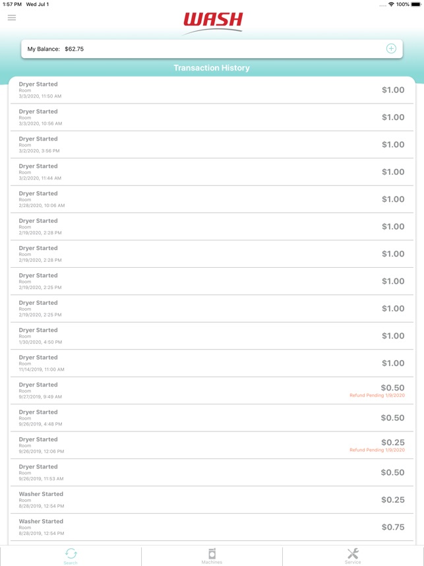Tap the WASH logo
Image resolution: width=424 pixels, height=566 pixels.
pos(213,24)
